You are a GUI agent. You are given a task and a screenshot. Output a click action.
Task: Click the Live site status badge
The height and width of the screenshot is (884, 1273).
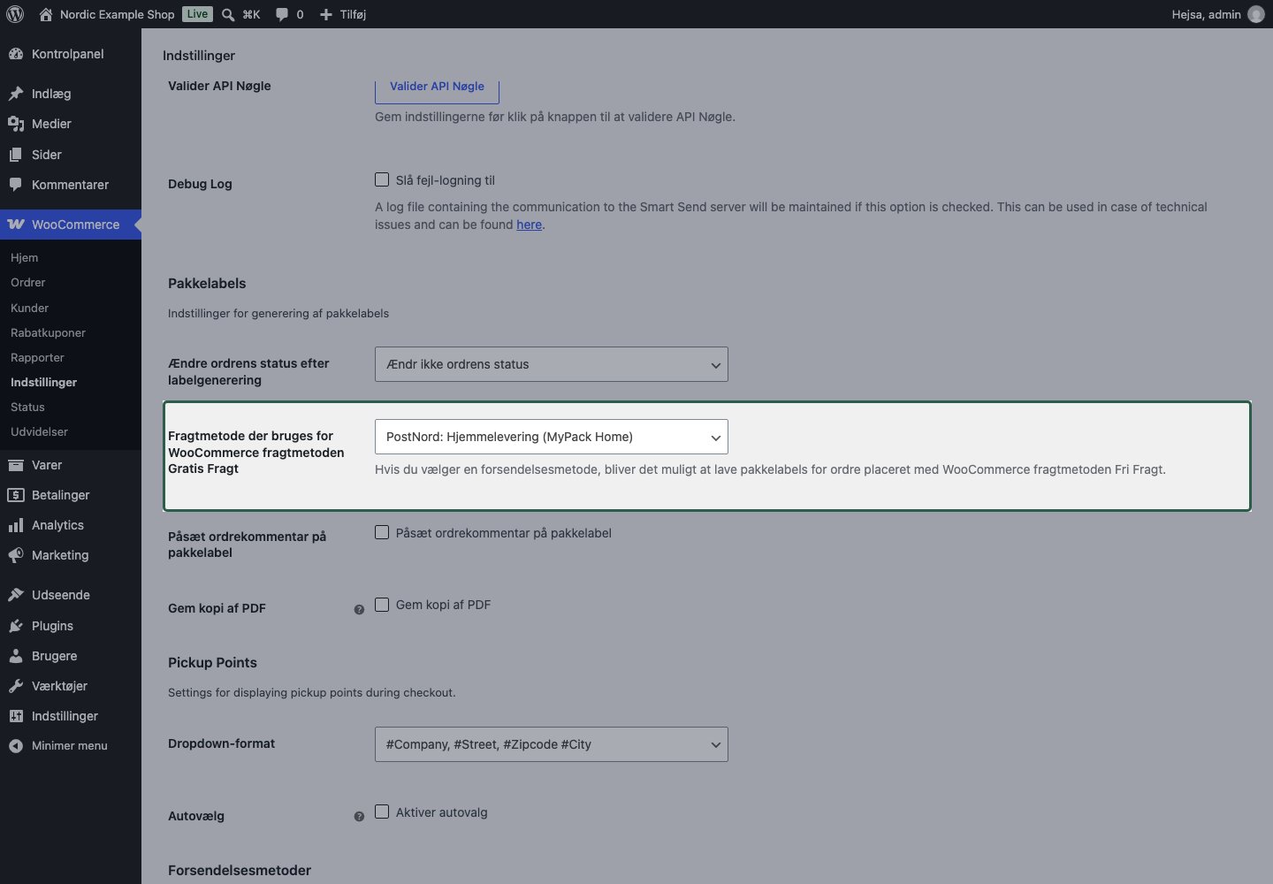coord(198,14)
